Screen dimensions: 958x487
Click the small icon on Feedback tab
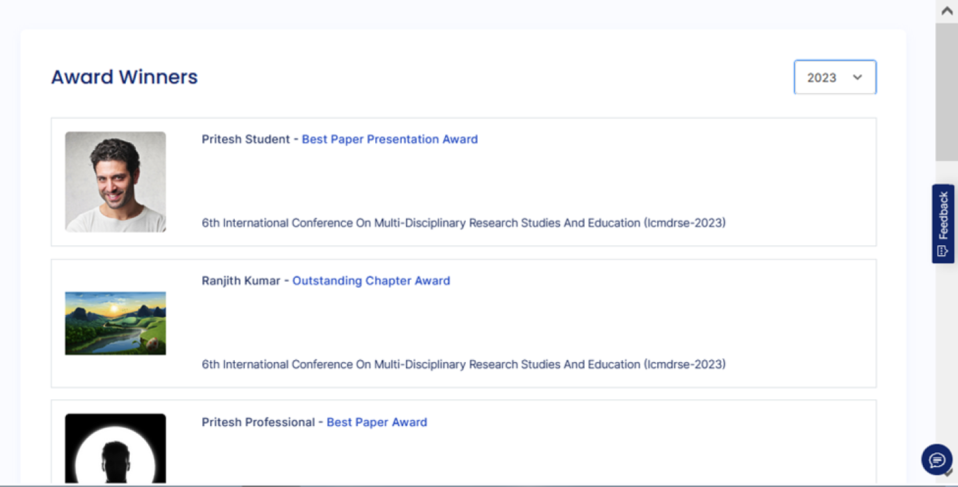tap(942, 250)
